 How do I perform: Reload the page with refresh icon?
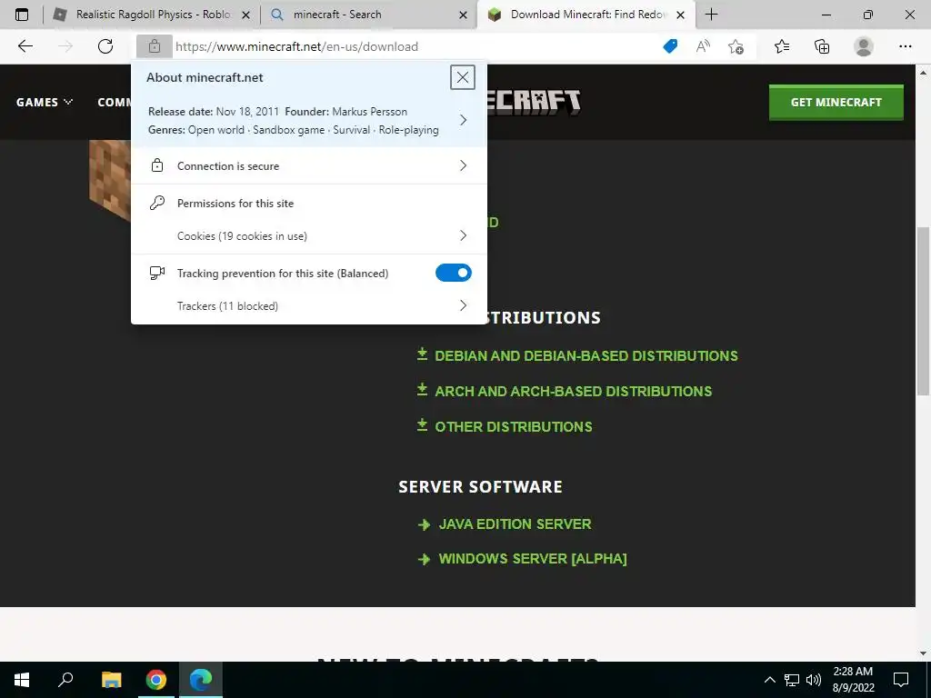pyautogui.click(x=105, y=46)
